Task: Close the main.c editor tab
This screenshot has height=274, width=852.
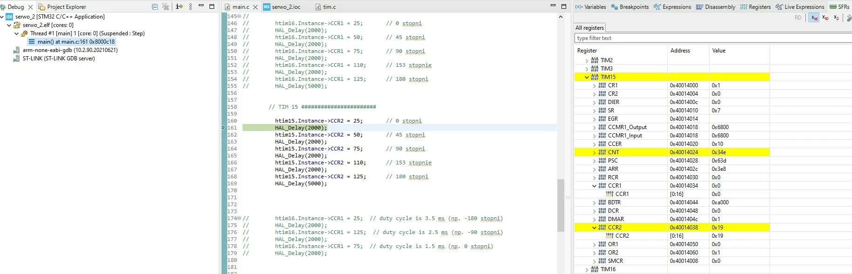Action: coord(255,7)
